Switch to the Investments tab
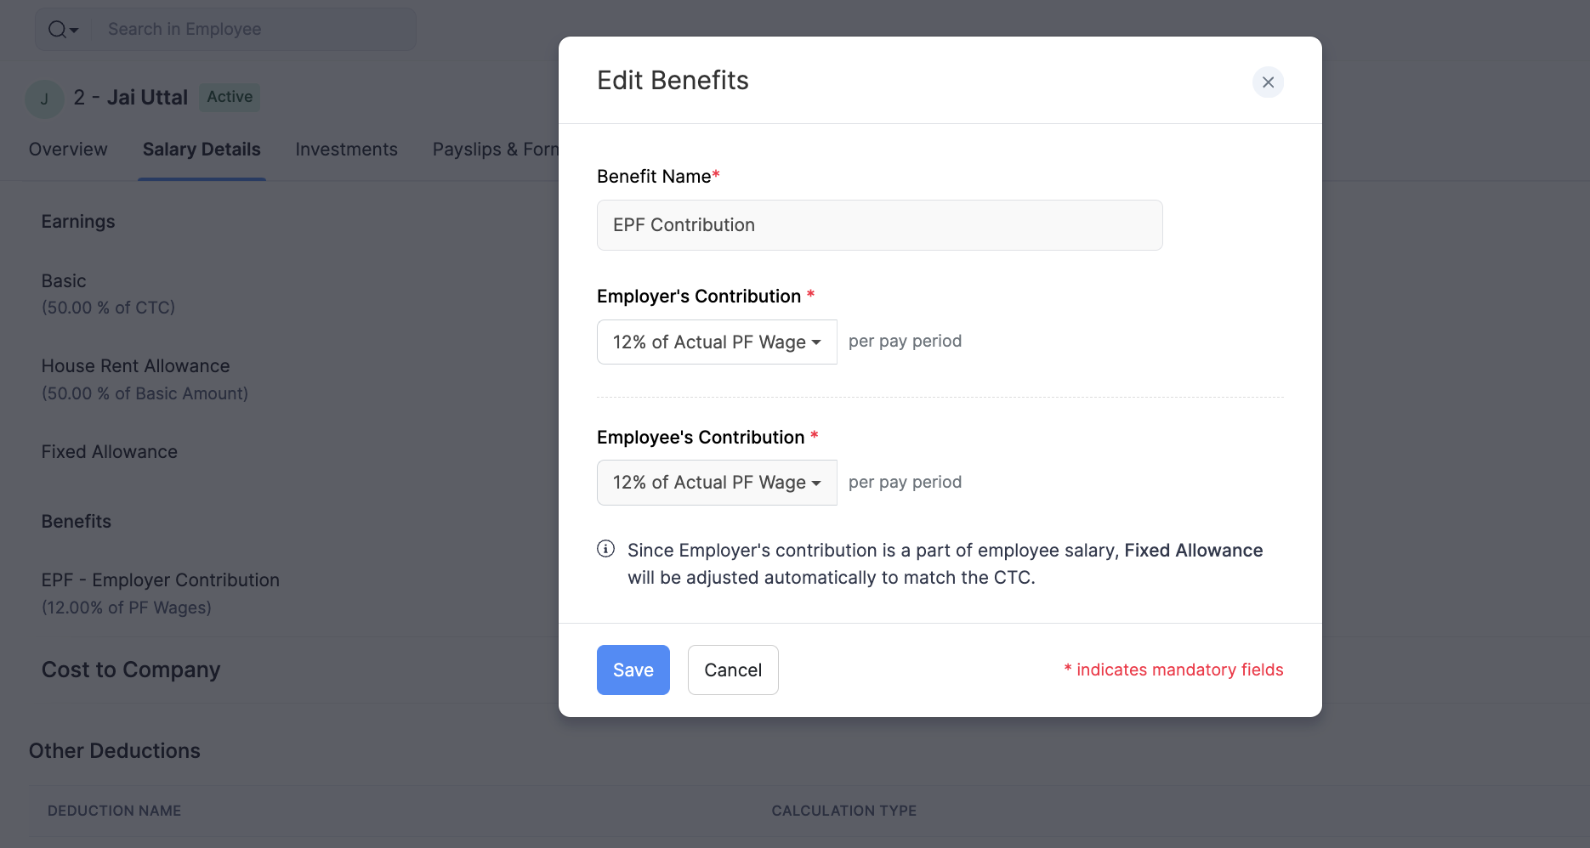The height and width of the screenshot is (848, 1590). 346,150
